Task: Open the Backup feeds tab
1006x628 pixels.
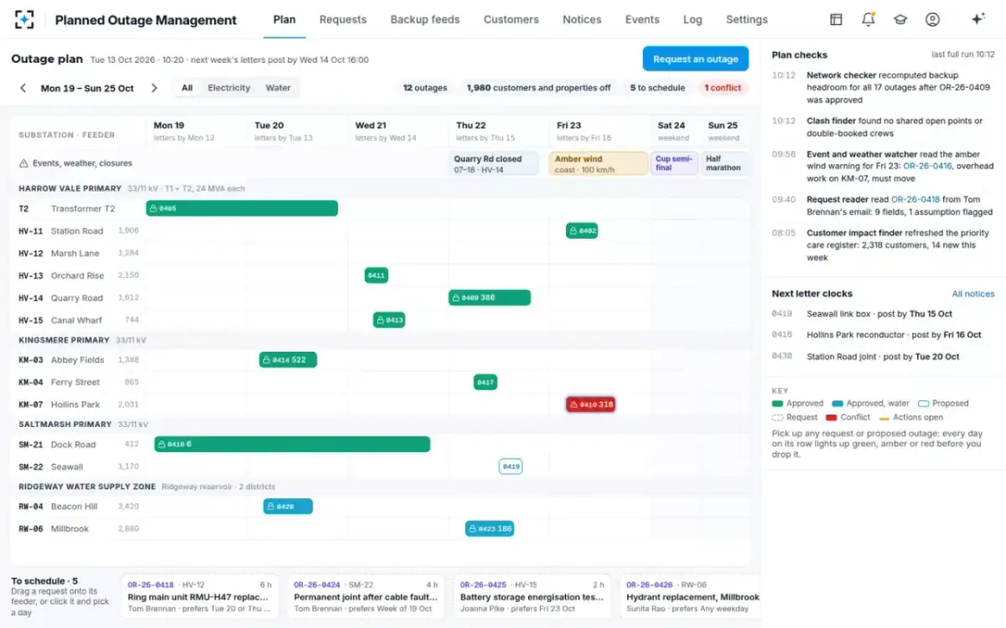Action: [x=425, y=19]
